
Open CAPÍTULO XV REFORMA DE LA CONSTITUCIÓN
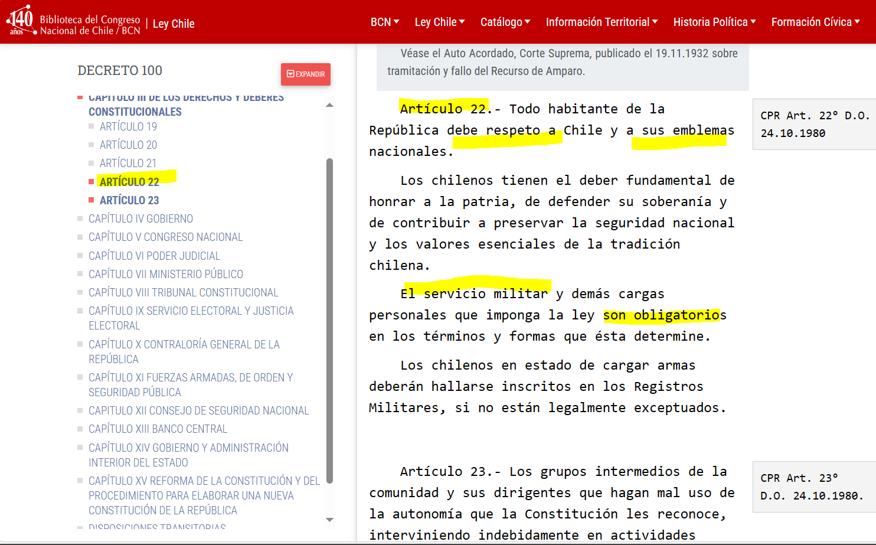coord(204,495)
